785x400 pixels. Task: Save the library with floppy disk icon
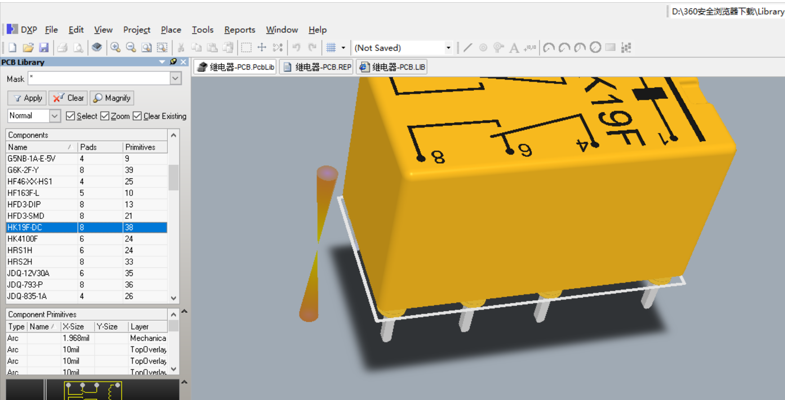pos(44,48)
